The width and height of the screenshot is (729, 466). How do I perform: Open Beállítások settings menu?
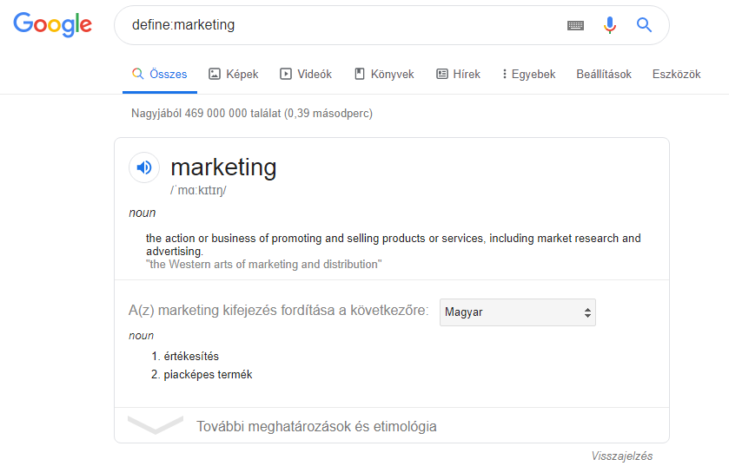(x=604, y=75)
